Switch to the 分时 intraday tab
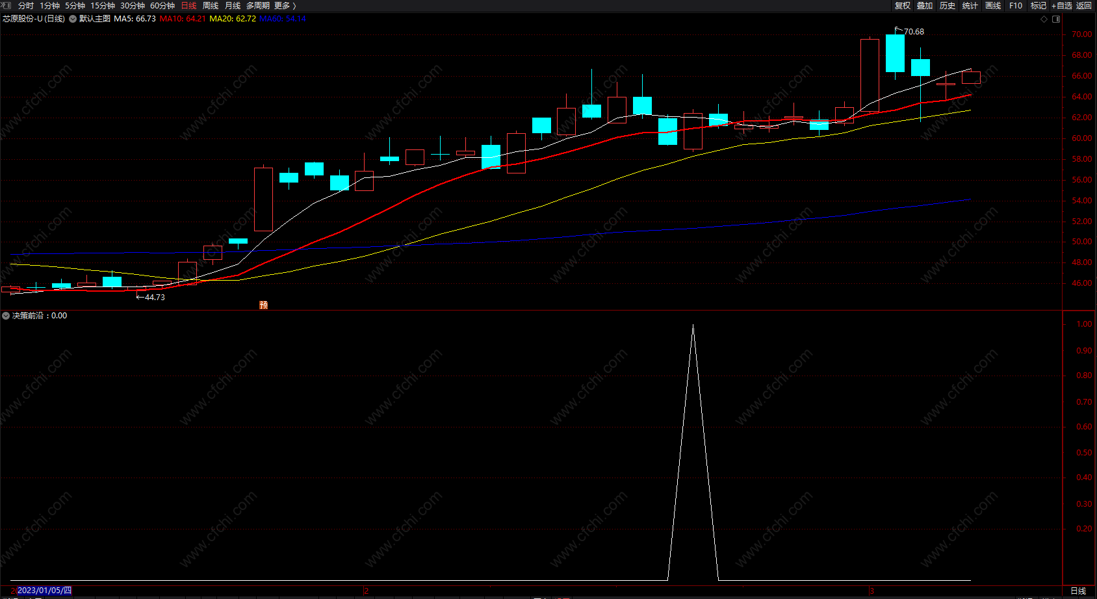 click(26, 5)
